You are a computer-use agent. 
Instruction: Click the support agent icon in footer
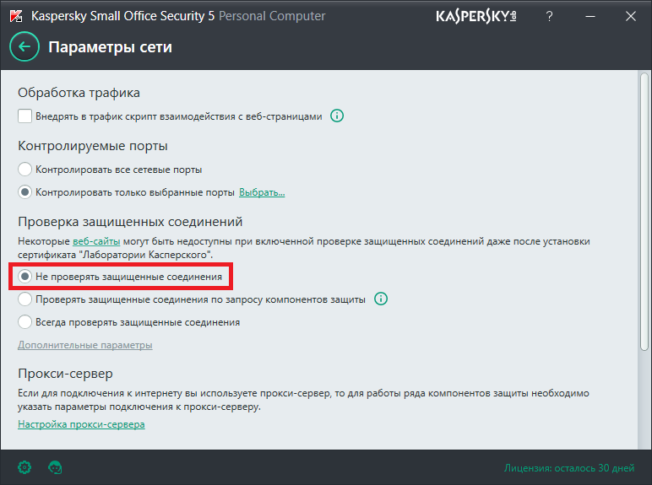[55, 466]
